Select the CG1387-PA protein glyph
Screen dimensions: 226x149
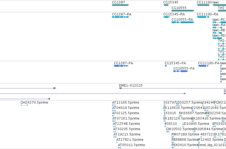[121, 66]
